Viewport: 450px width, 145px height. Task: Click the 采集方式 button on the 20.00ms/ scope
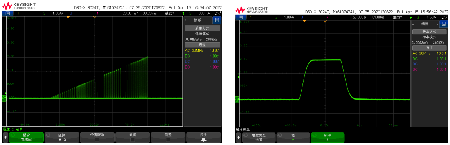tap(202, 29)
